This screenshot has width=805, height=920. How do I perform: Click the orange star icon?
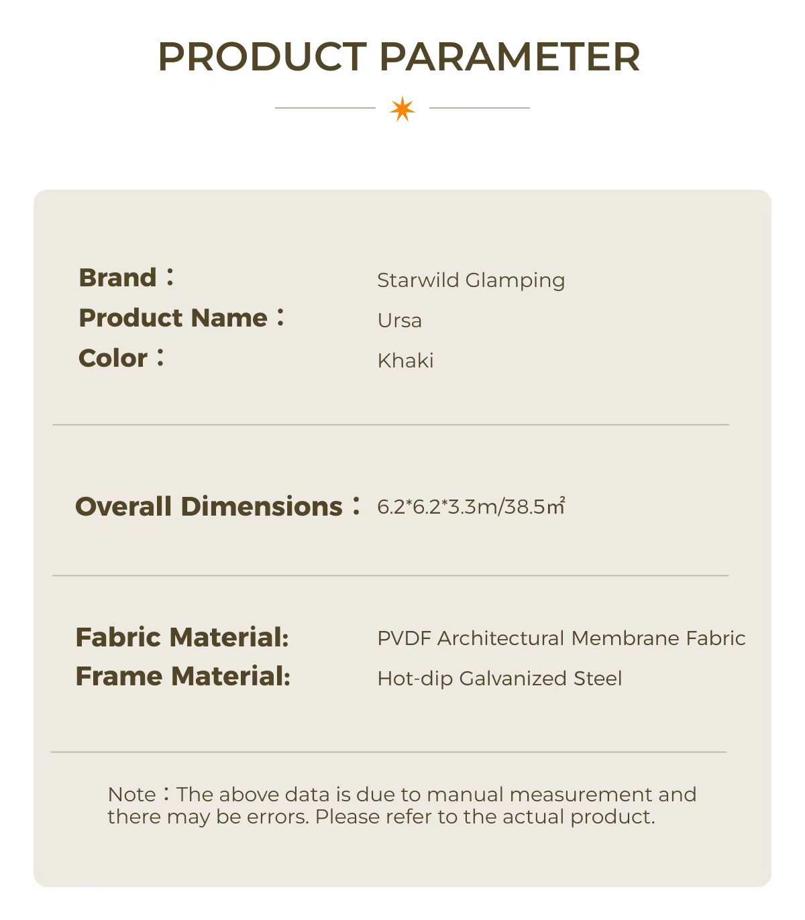point(402,109)
